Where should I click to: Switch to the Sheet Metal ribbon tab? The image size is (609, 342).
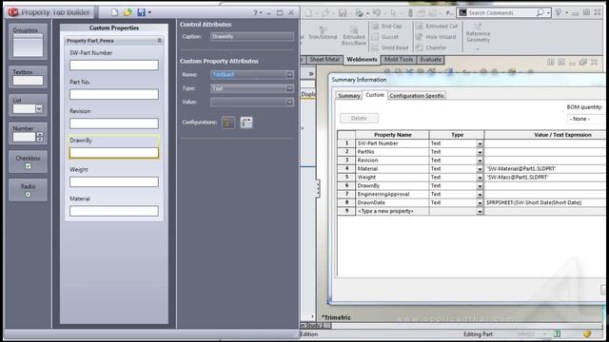click(324, 60)
